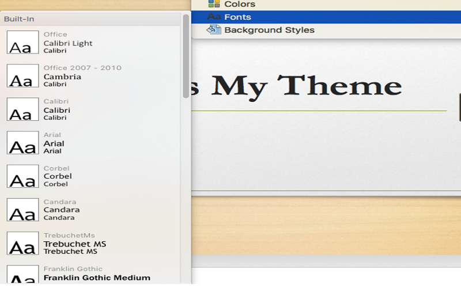Image resolution: width=461 pixels, height=288 pixels.
Task: Click the gray 'Corbel' set name label
Action: (56, 168)
